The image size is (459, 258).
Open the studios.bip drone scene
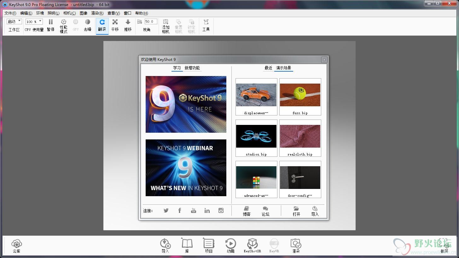256,138
